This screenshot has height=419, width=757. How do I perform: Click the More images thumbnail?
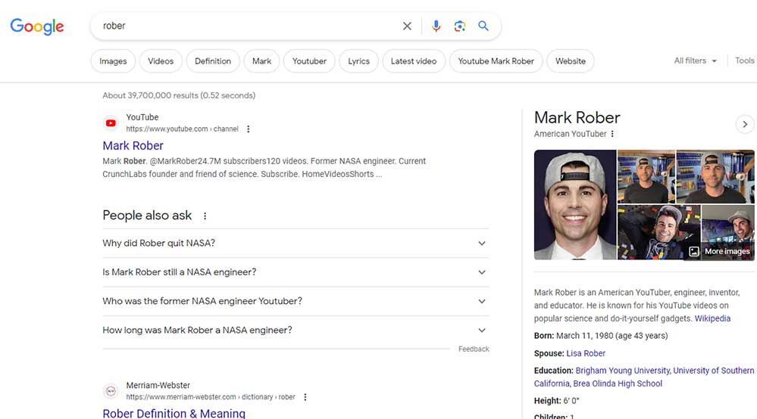coord(727,233)
